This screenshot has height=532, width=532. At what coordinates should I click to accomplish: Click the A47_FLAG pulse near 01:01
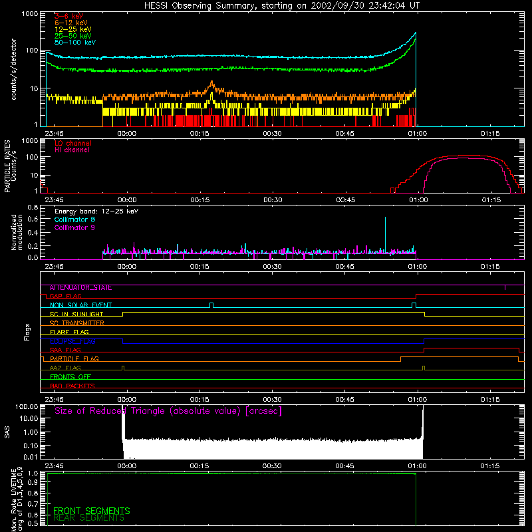point(424,368)
